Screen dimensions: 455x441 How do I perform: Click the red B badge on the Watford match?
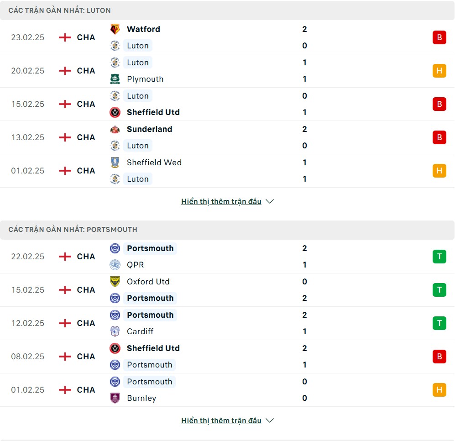point(439,37)
